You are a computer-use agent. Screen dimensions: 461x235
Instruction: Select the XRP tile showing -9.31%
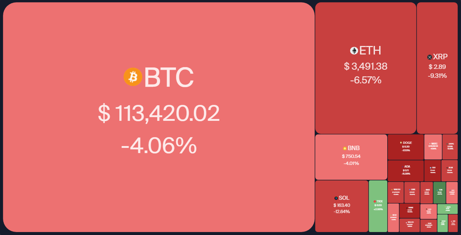pyautogui.click(x=437, y=68)
